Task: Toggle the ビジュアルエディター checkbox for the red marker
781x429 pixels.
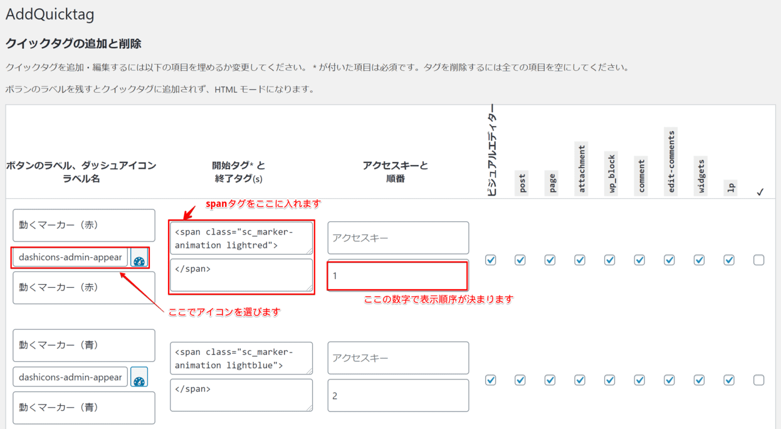Action: pos(491,260)
